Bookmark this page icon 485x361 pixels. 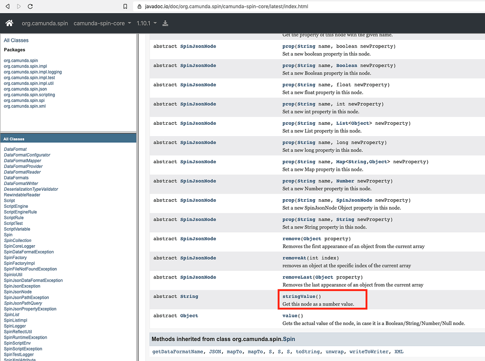(125, 6)
